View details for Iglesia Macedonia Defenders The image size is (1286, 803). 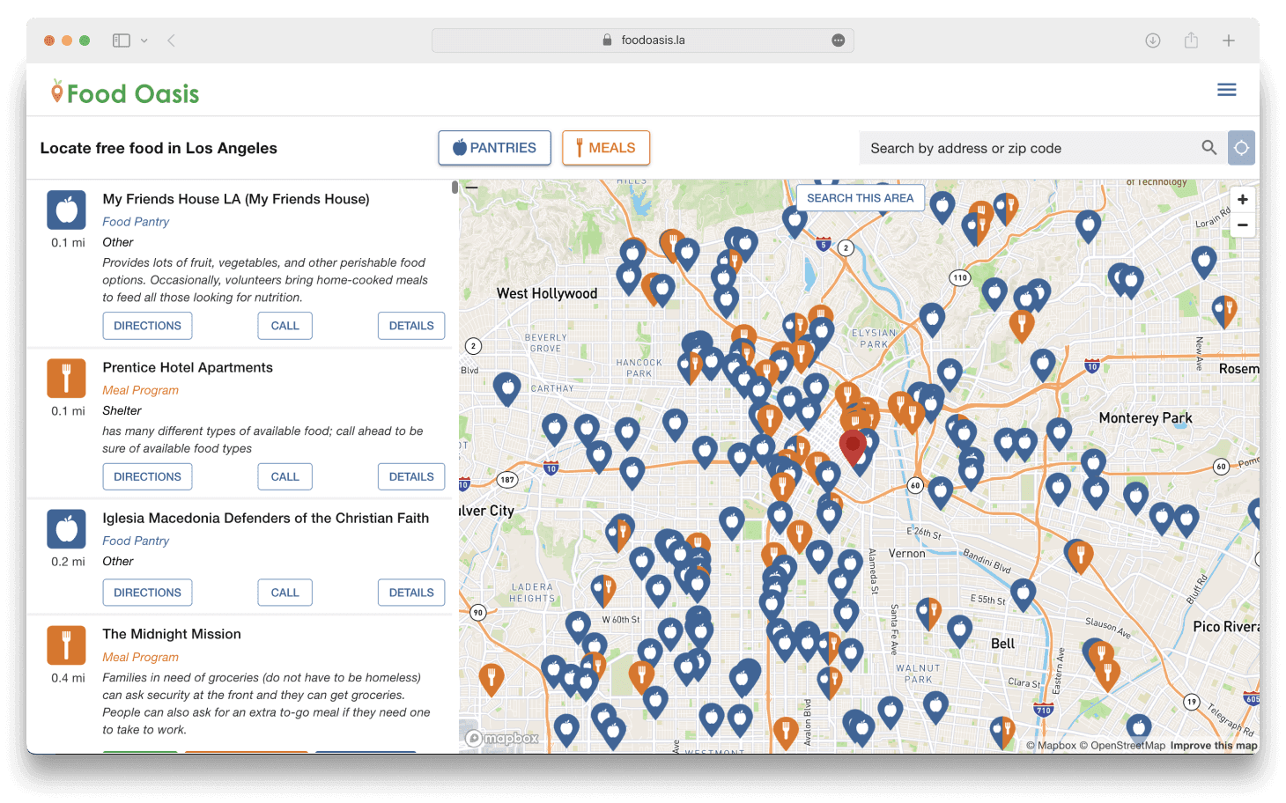tap(411, 593)
